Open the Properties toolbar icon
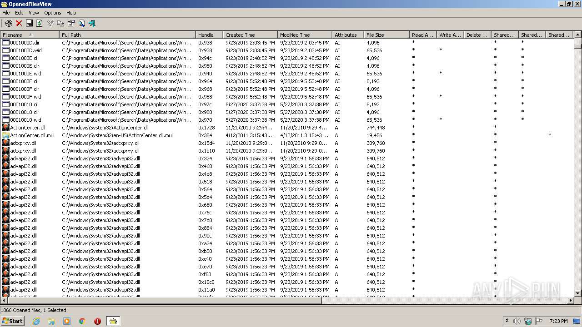Viewport: 582px width, 327px height. pyautogui.click(x=71, y=23)
